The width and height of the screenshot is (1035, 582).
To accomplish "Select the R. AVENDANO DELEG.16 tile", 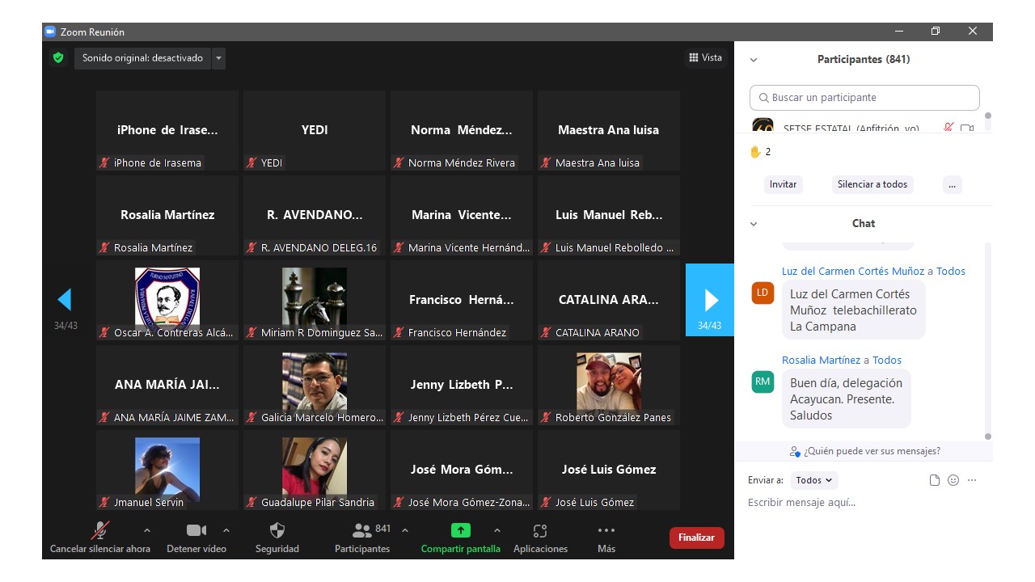I will [315, 215].
